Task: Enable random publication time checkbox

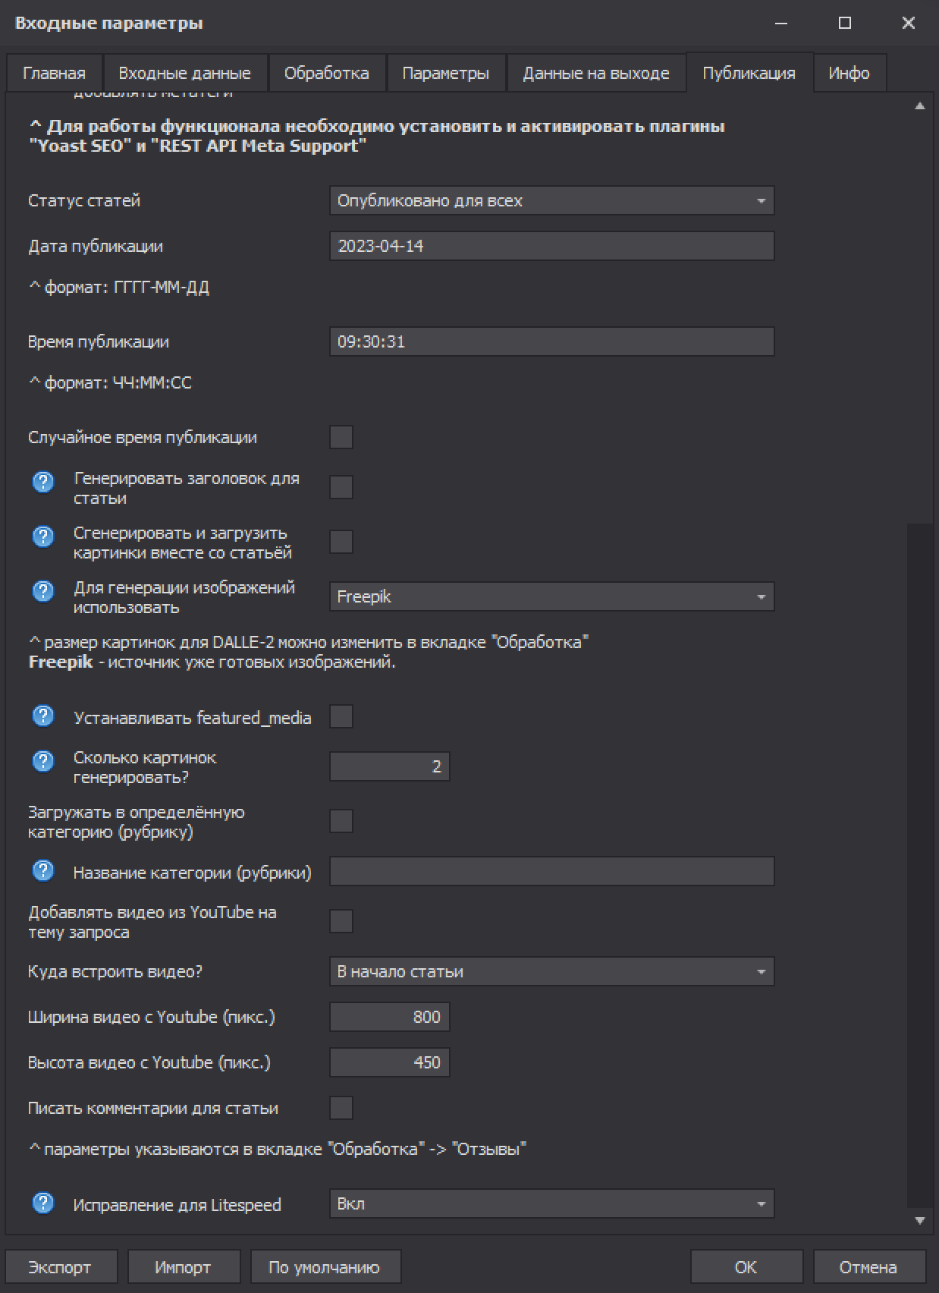Action: click(341, 438)
